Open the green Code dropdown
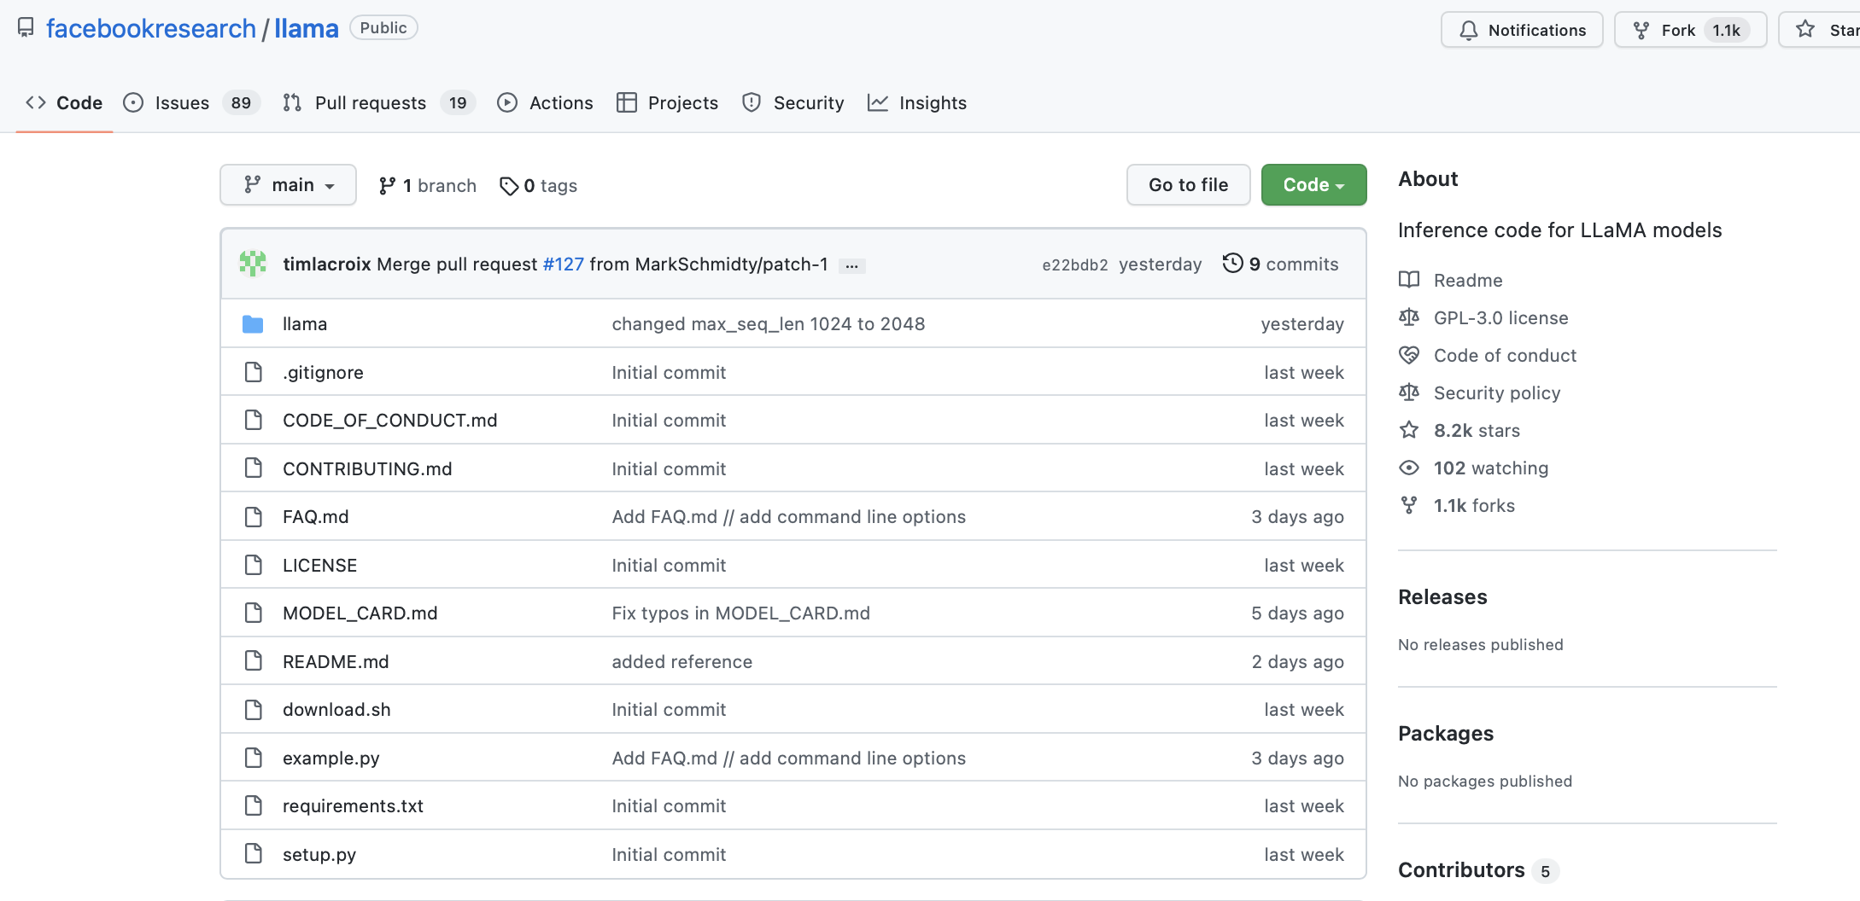This screenshot has width=1860, height=901. coord(1313,184)
